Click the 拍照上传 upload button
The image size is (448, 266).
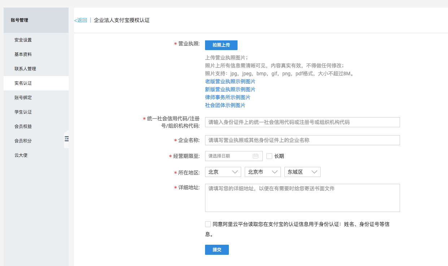click(x=221, y=45)
